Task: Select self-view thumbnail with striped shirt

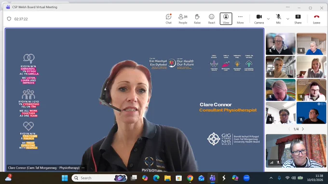Action: [x=296, y=151]
